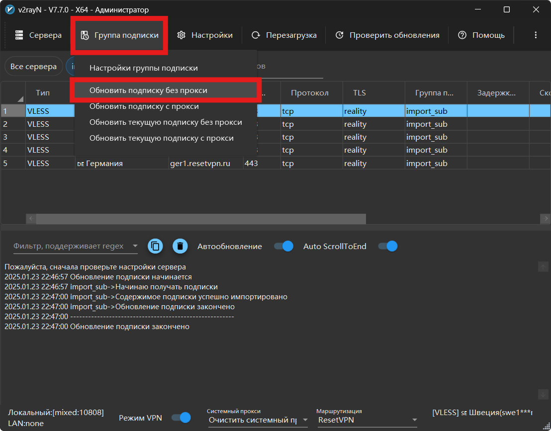Open Help (Помощь) question mark icon
The image size is (551, 431).
tap(462, 35)
